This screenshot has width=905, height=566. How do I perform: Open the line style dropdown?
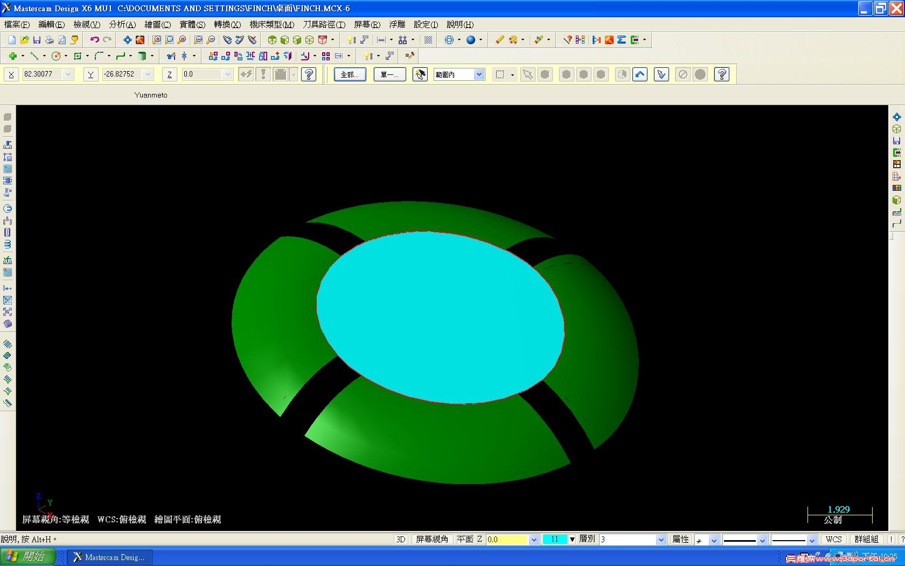762,540
